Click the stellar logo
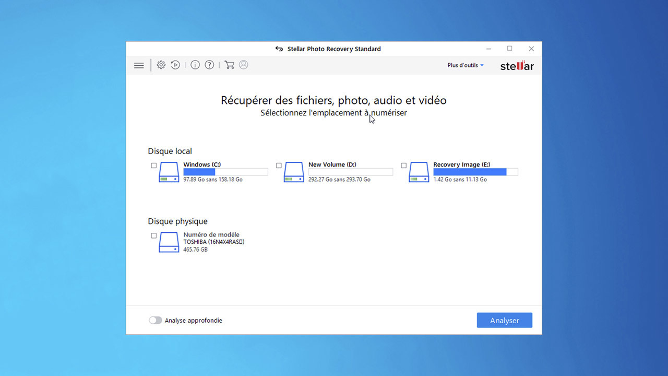Screen dimensions: 668x376 (x=517, y=66)
